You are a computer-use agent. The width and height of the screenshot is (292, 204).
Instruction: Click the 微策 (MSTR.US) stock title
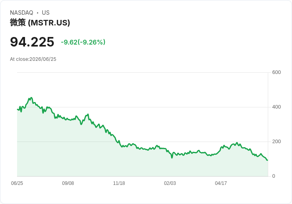pyautogui.click(x=40, y=23)
